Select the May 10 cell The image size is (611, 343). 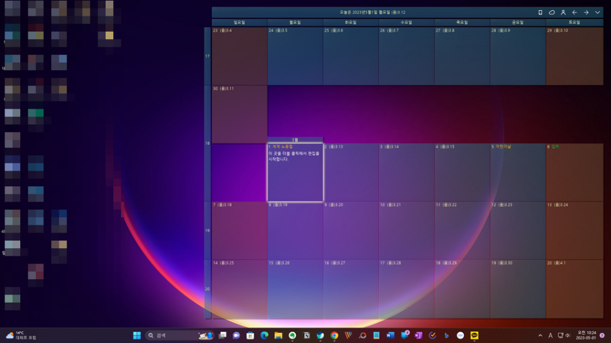[x=407, y=231]
